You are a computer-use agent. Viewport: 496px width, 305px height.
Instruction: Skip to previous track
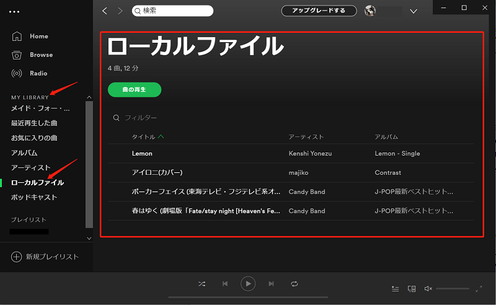(225, 284)
